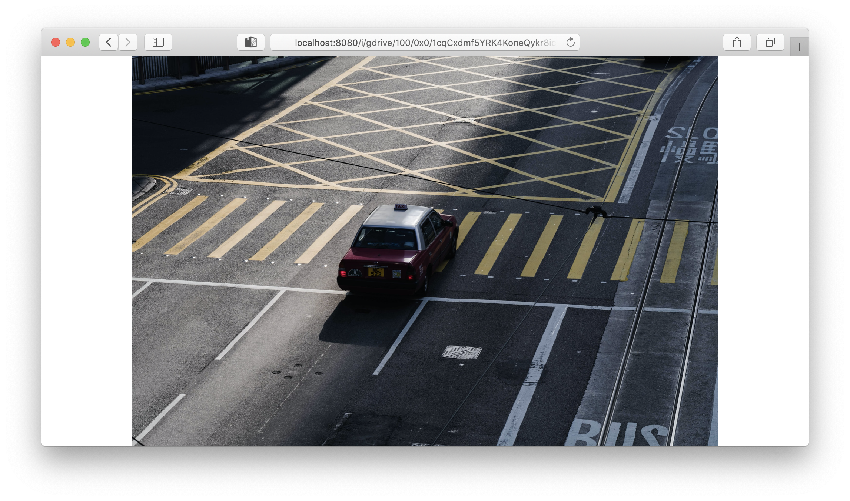Minimize the window with the yellow button

[x=70, y=42]
